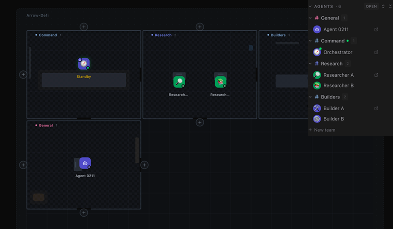Click the plus button right of the General panel
Screen dimensions: 393x229
tap(144, 165)
